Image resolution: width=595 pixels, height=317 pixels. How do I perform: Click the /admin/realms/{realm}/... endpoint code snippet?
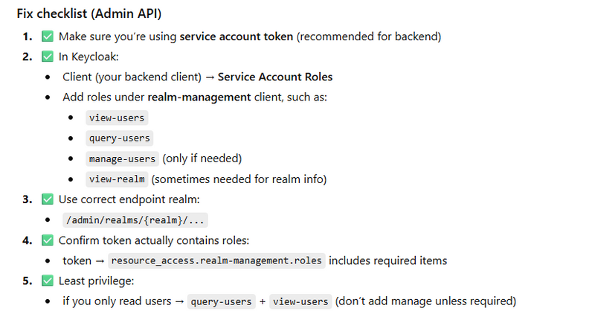(x=135, y=220)
